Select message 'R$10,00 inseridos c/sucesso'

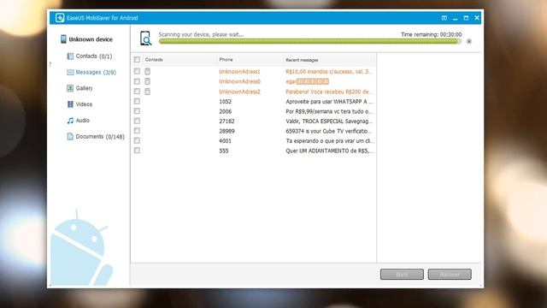pyautogui.click(x=328, y=72)
